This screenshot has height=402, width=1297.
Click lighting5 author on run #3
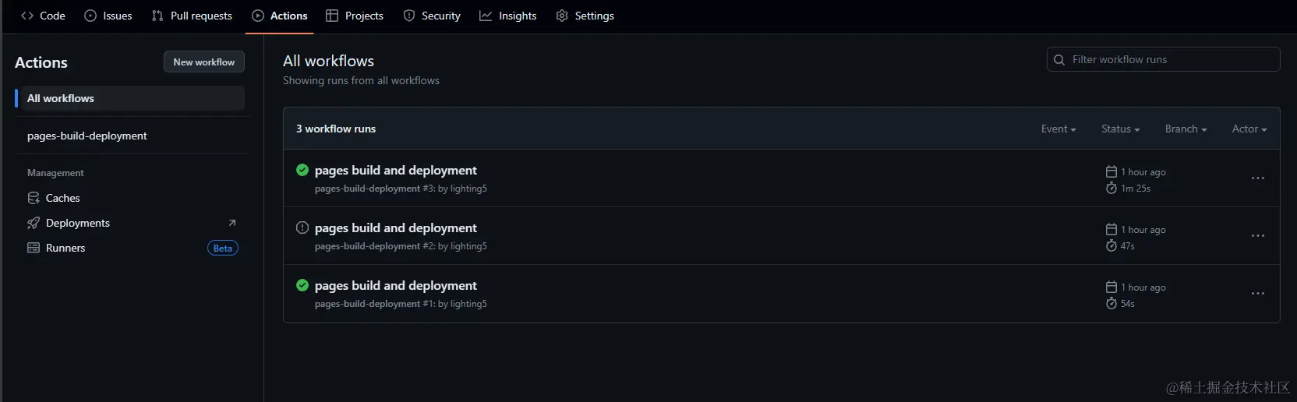click(468, 189)
